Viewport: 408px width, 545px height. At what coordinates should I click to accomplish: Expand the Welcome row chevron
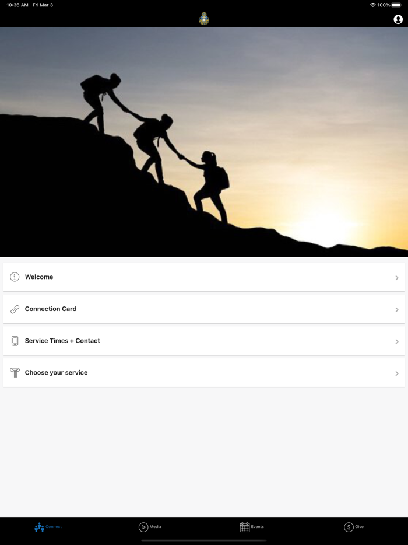pyautogui.click(x=397, y=278)
